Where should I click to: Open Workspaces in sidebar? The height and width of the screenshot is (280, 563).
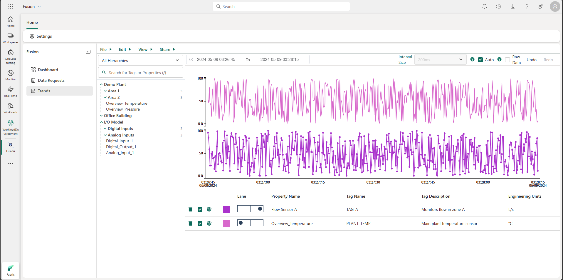(11, 38)
